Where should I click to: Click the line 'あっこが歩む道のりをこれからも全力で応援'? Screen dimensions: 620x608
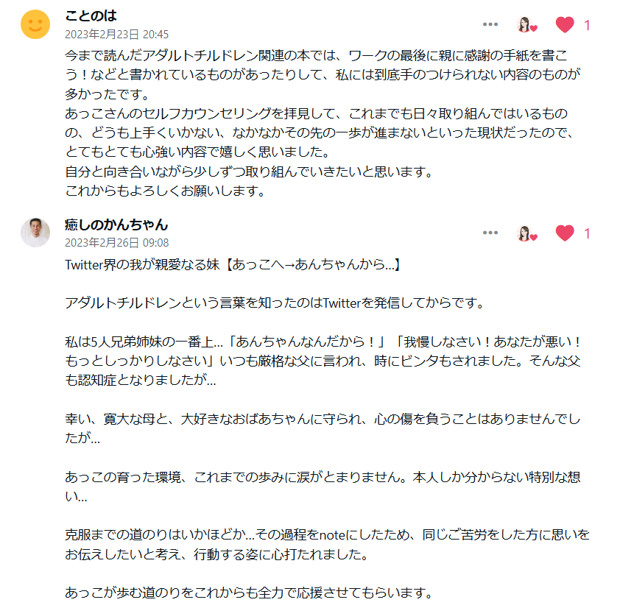pyautogui.click(x=247, y=593)
